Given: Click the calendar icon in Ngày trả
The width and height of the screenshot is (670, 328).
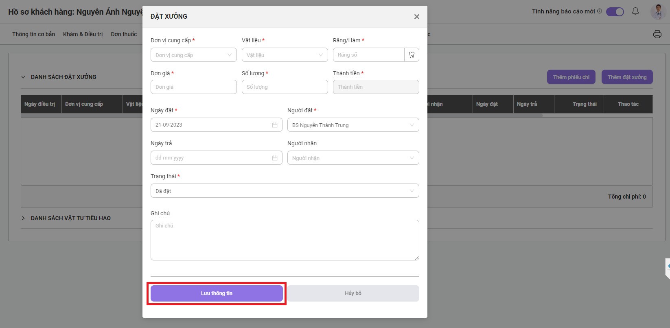Looking at the screenshot, I should (275, 158).
